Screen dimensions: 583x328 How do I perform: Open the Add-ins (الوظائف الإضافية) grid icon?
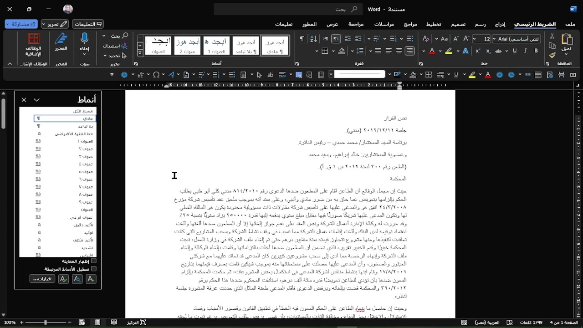pyautogui.click(x=33, y=39)
